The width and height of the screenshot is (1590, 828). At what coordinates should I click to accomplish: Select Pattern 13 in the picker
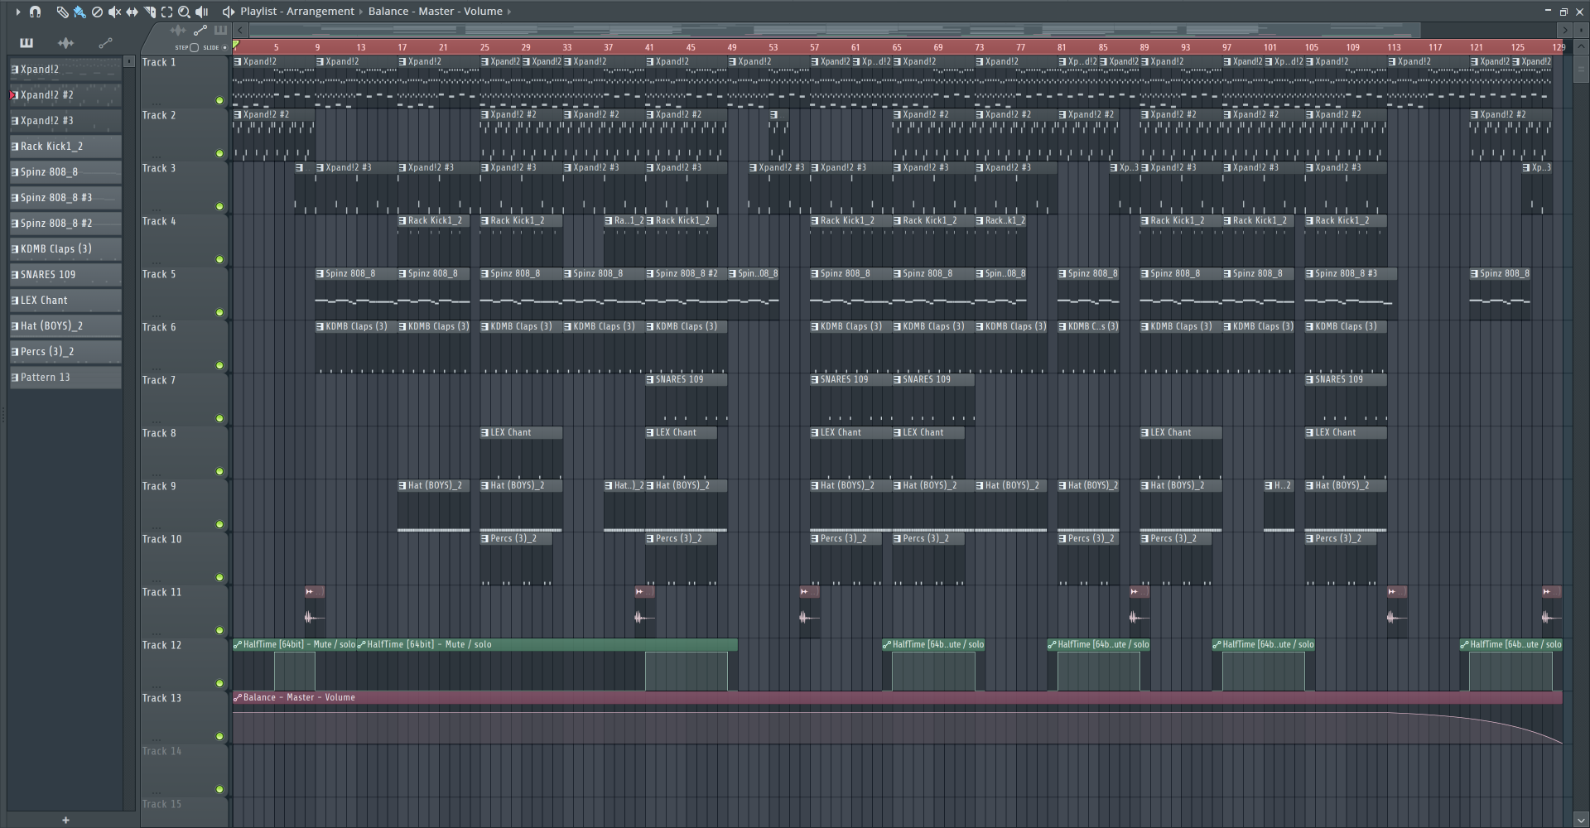(x=65, y=378)
